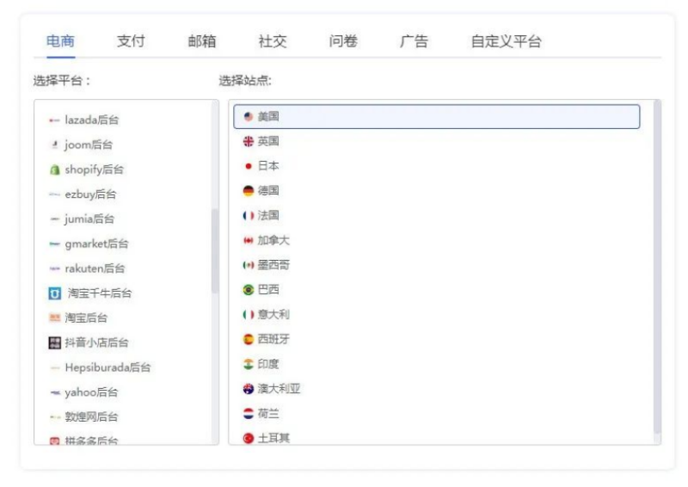Click the France flag icon
The width and height of the screenshot is (688, 487).
249,216
